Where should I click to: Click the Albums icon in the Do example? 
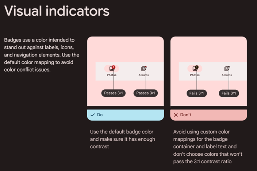(x=143, y=69)
